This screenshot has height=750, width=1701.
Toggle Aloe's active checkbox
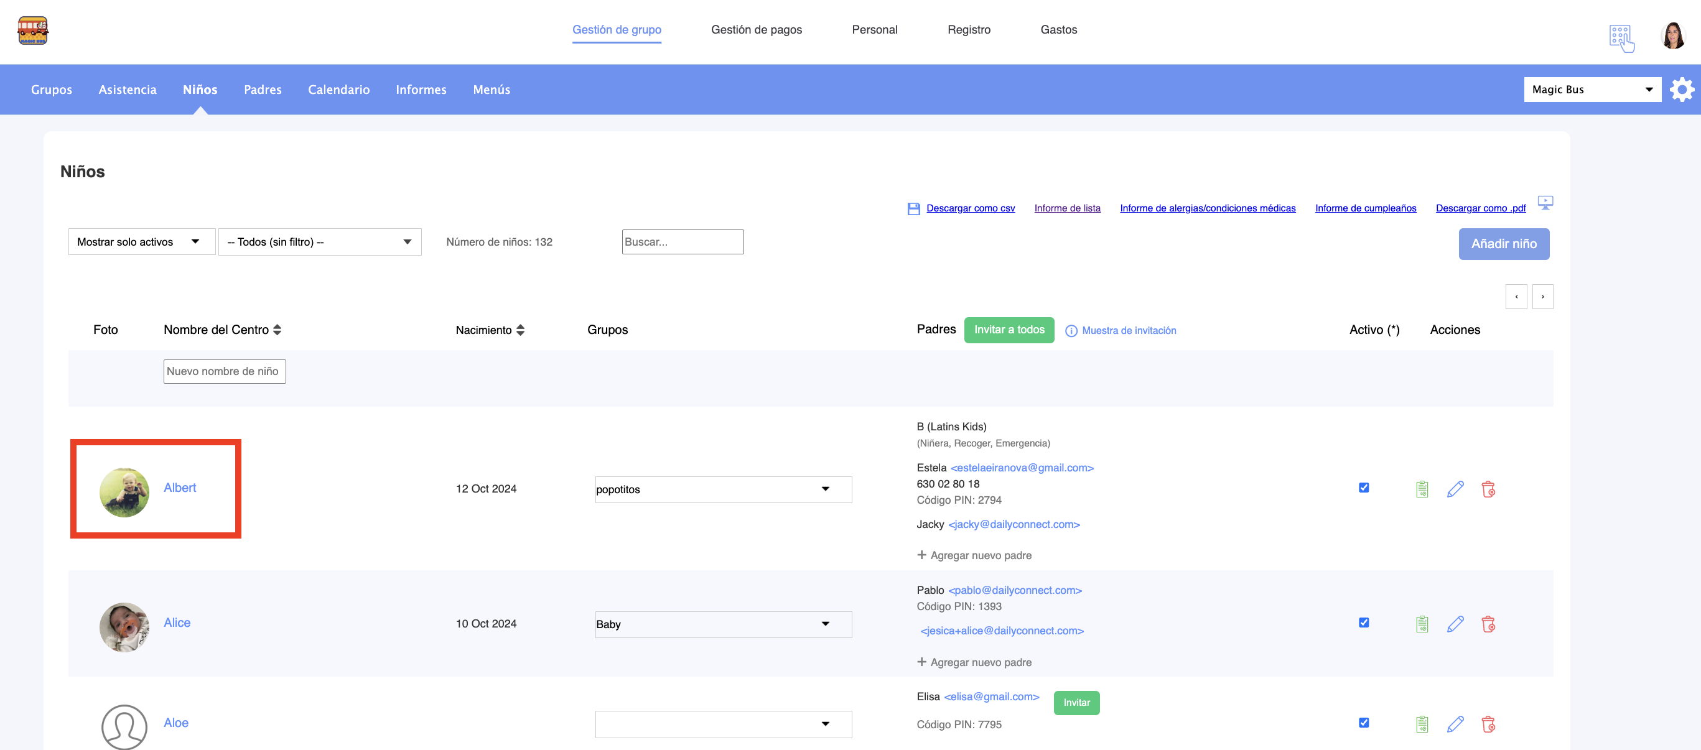coord(1363,723)
